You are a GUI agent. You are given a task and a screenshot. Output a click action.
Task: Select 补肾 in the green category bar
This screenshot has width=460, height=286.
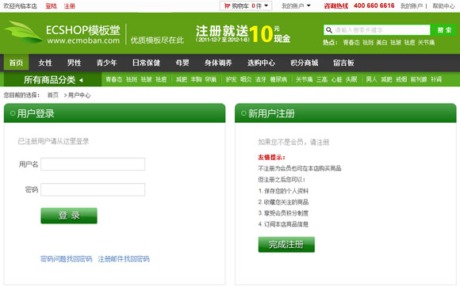tap(436, 79)
